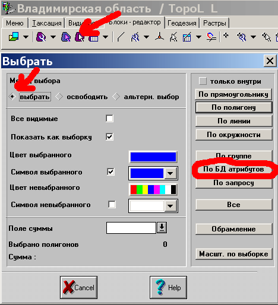Image resolution: width=278 pixels, height=305 pixels.
Task: Click inside the 'Поле суммы' input field
Action: coord(131,228)
